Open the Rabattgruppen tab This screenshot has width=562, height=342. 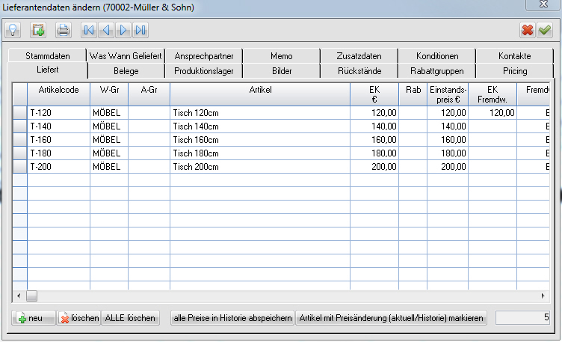[x=437, y=71]
